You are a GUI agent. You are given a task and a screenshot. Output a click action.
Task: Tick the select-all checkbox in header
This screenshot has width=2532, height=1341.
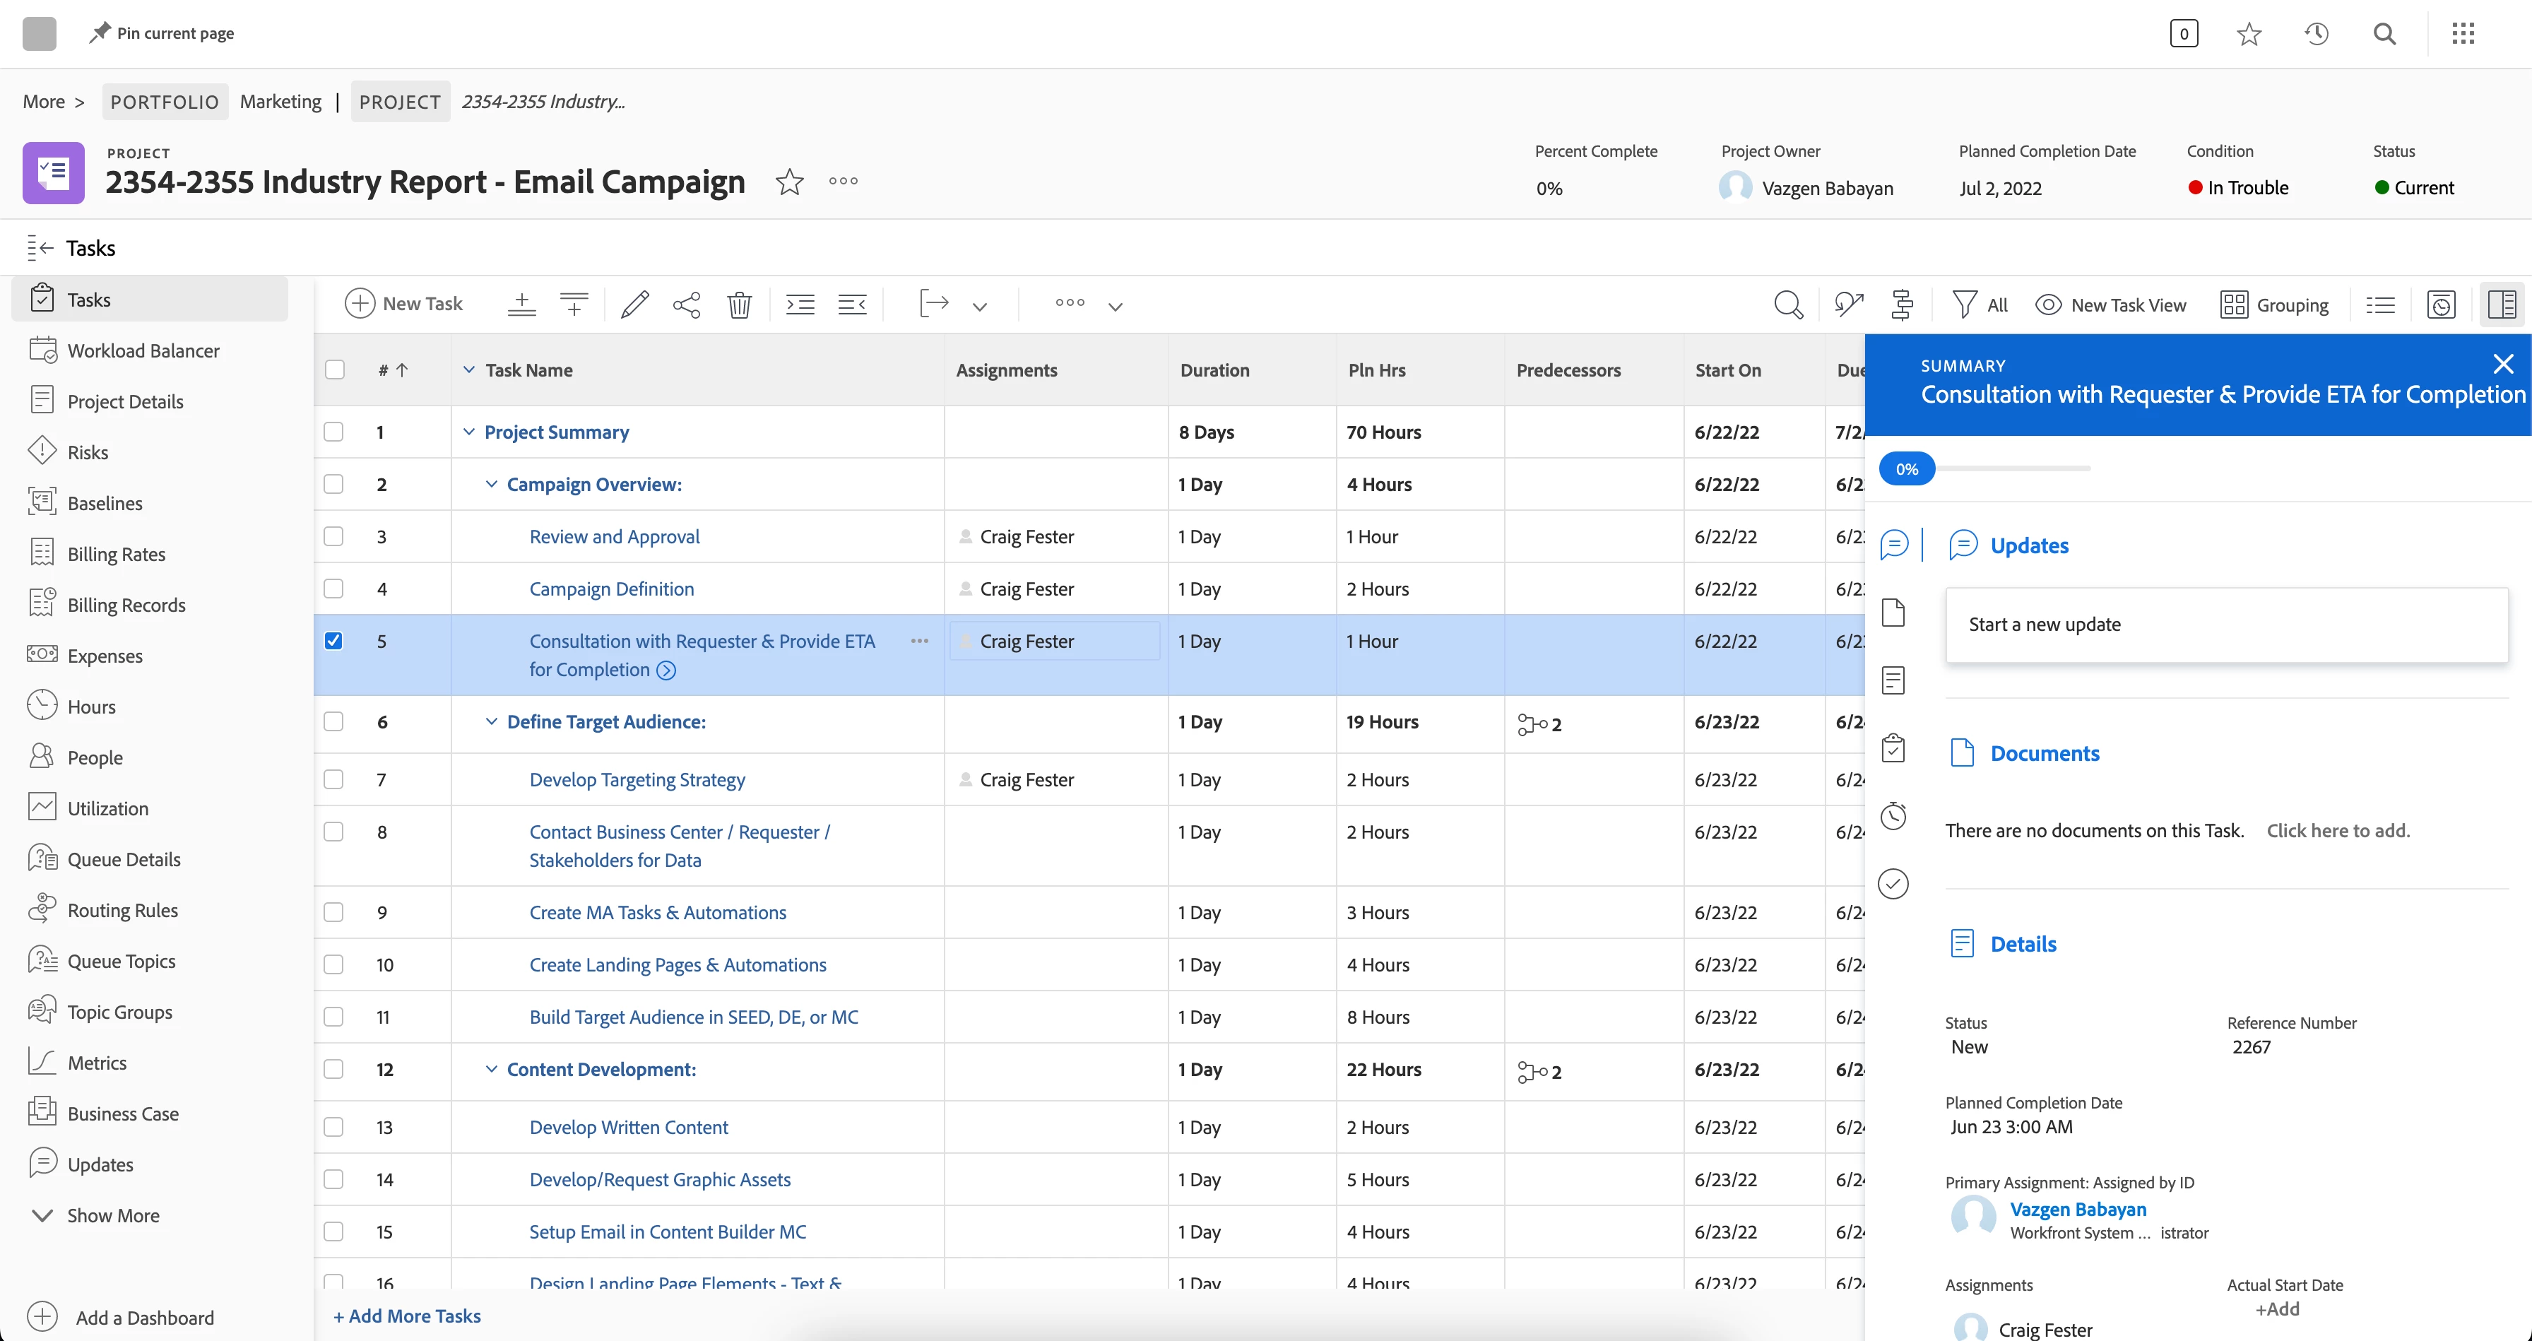tap(335, 370)
